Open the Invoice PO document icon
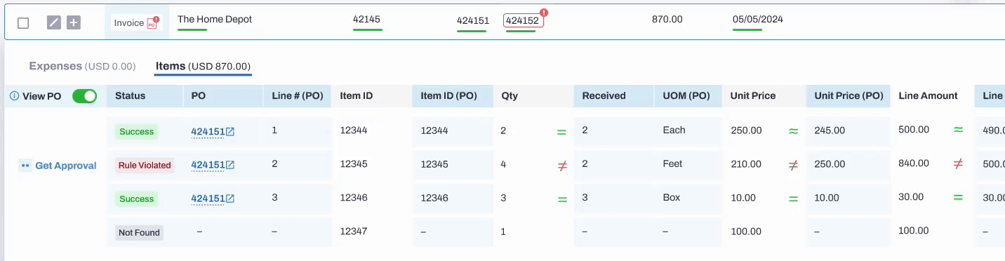This screenshot has width=1005, height=261. [152, 22]
